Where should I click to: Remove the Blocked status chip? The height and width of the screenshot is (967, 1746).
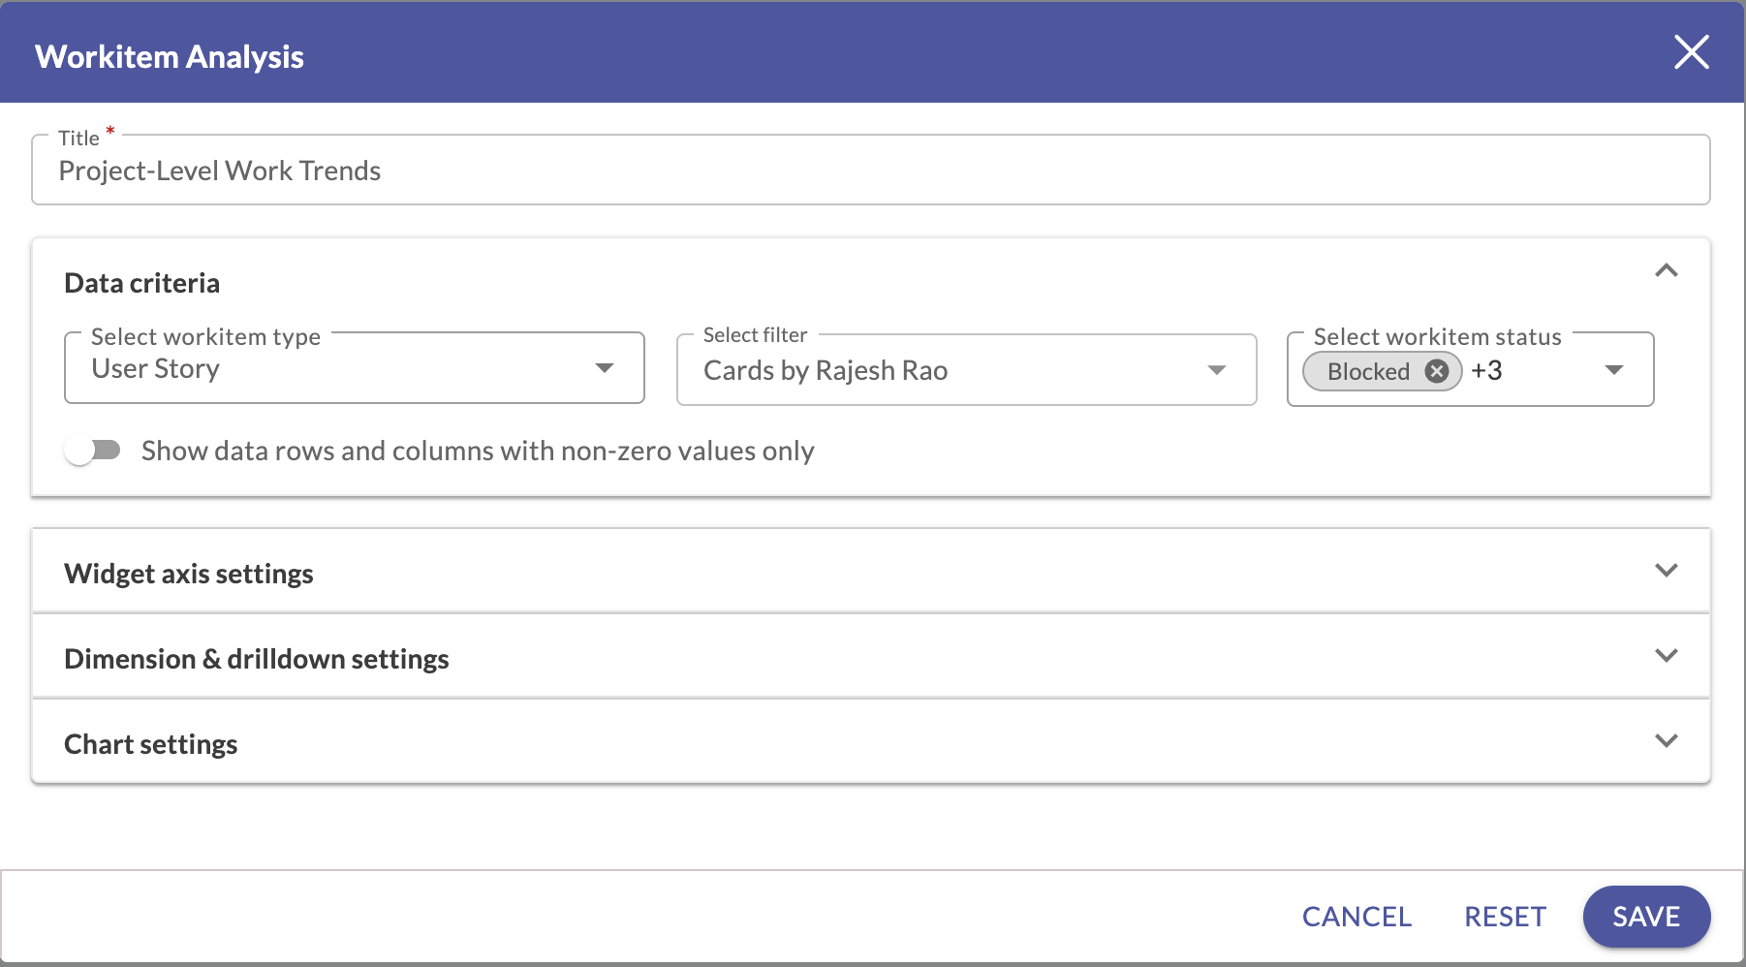[x=1438, y=371]
